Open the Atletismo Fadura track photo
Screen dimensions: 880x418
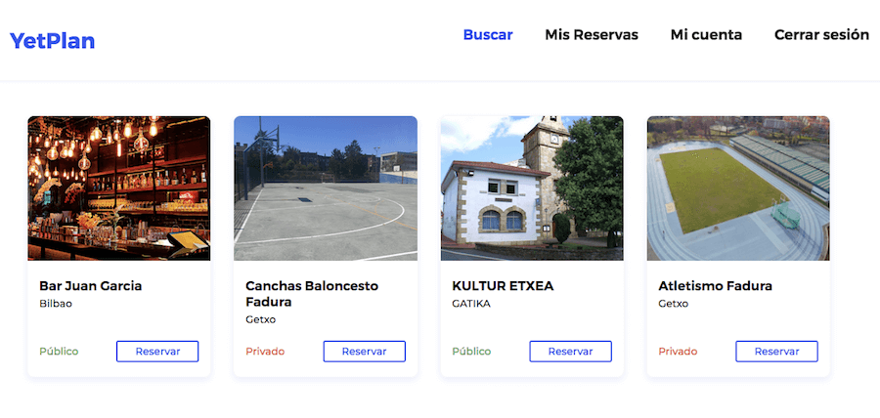[x=738, y=188]
